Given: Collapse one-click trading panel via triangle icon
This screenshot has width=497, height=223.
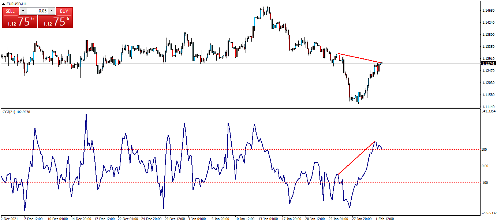Looking at the screenshot, I should pyautogui.click(x=4, y=4).
